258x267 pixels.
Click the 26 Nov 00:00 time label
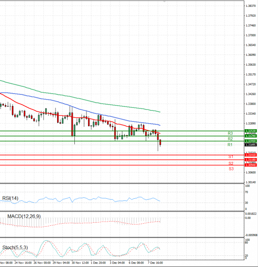click(x=42, y=263)
